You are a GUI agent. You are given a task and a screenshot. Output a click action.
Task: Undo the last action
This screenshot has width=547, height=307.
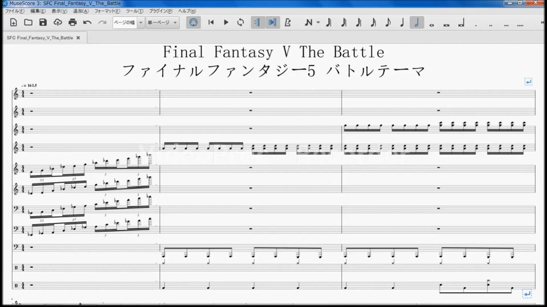(87, 23)
